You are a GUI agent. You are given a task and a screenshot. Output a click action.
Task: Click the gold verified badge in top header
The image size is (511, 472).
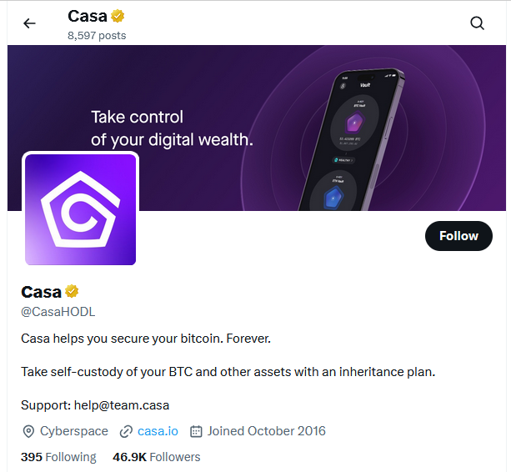119,16
